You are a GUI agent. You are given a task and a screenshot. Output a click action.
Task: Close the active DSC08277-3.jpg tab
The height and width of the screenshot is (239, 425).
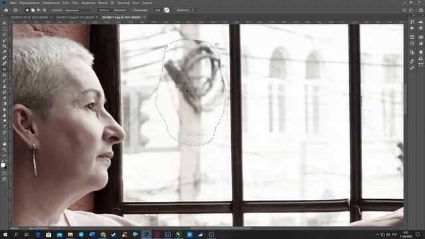145,17
